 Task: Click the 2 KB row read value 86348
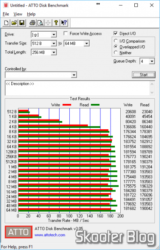(x=147, y=121)
